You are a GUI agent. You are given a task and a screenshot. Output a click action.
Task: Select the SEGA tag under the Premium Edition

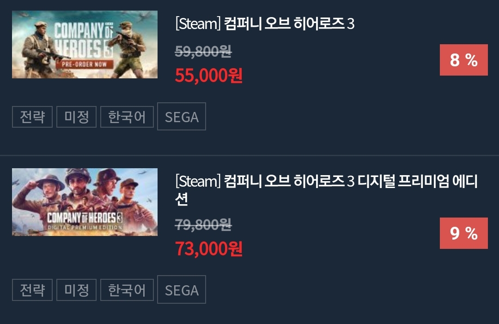point(182,289)
